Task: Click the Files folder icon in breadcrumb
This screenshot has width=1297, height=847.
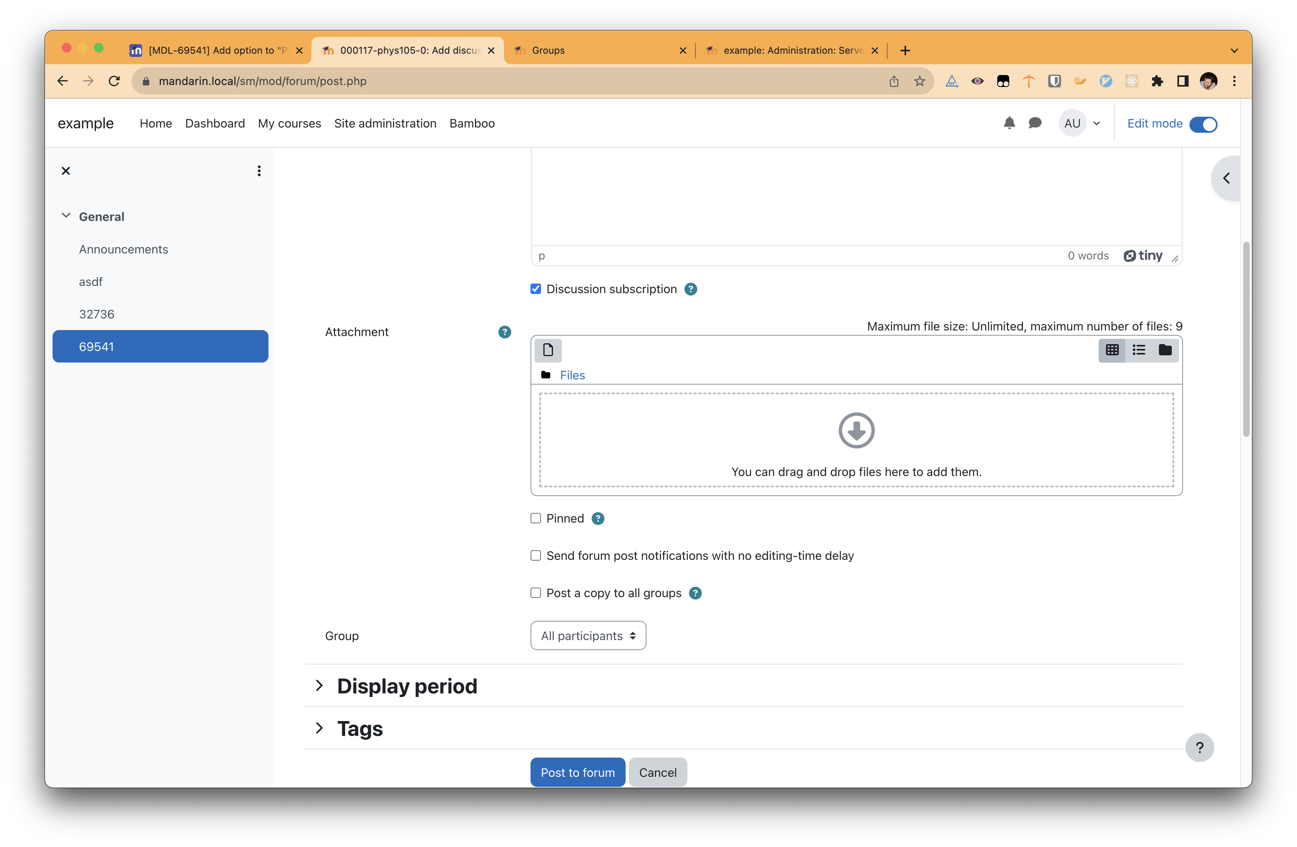Action: (545, 375)
